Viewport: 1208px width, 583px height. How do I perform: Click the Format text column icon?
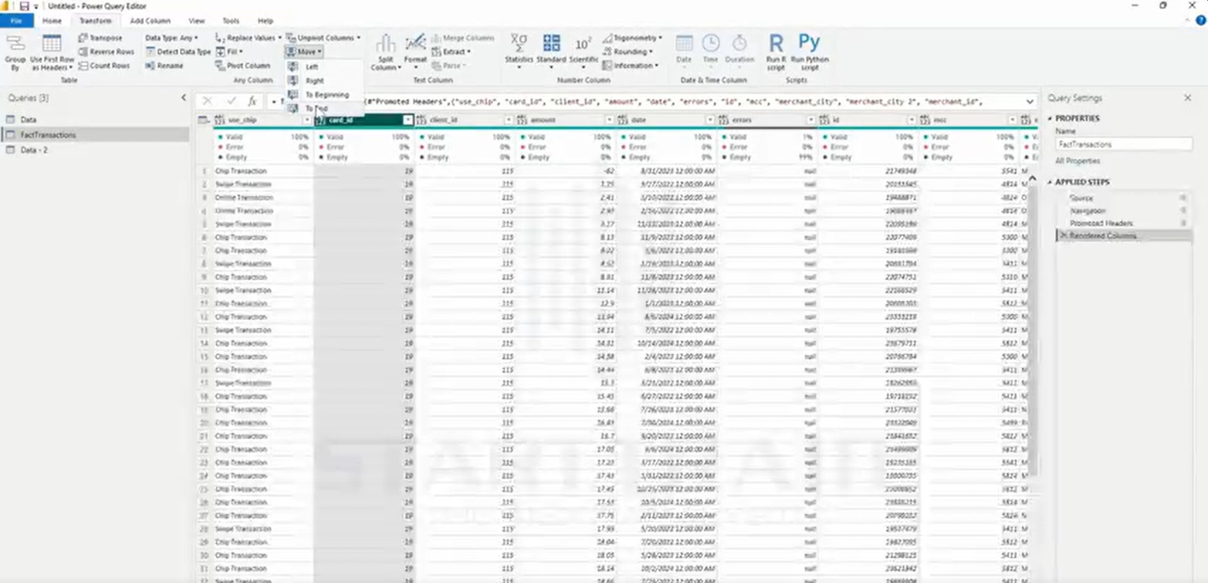415,44
